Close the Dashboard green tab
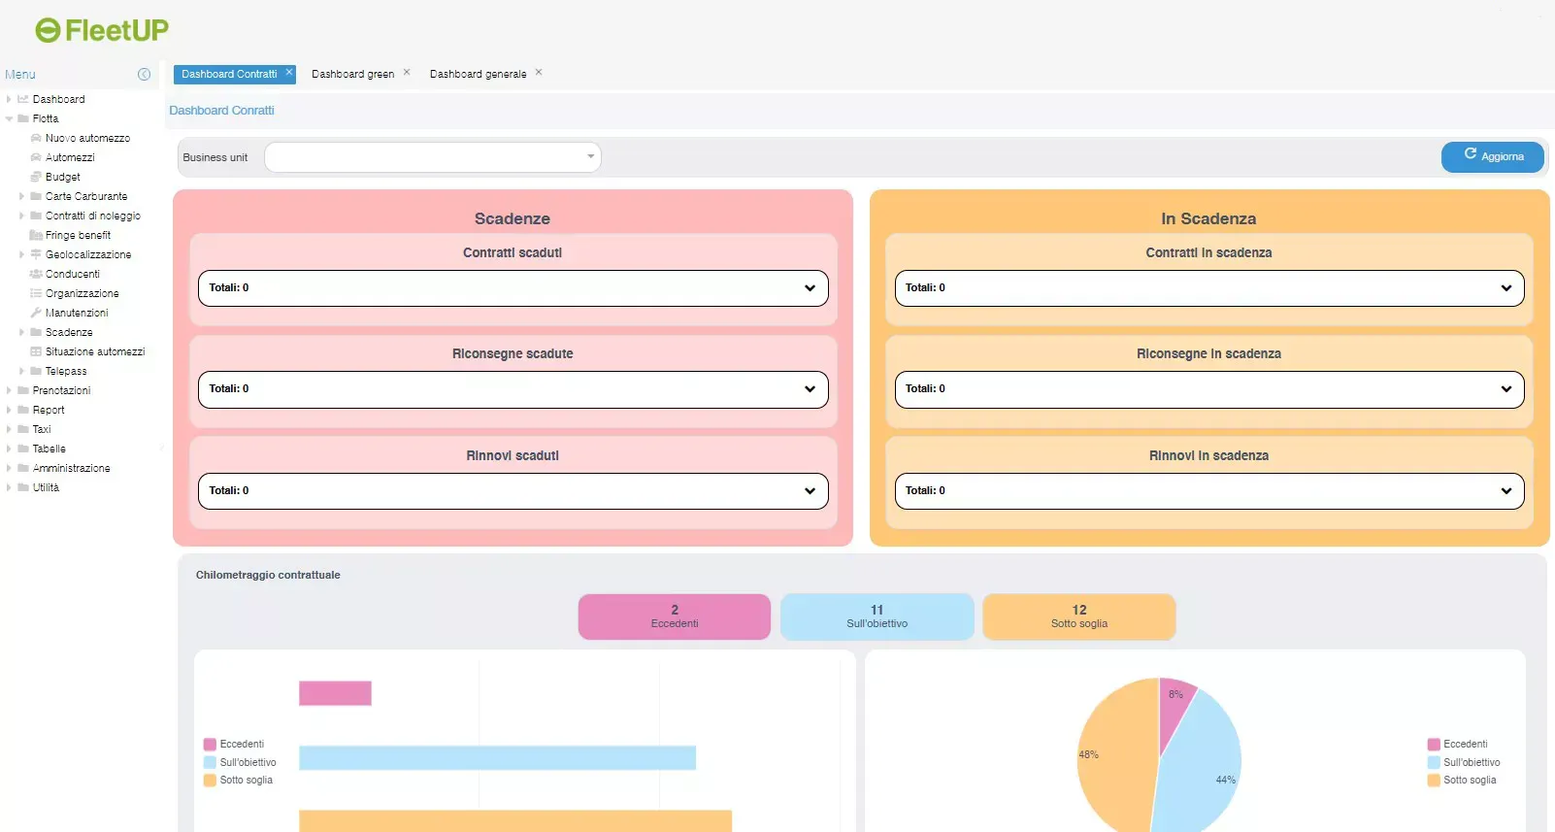The image size is (1555, 832). coord(407,72)
